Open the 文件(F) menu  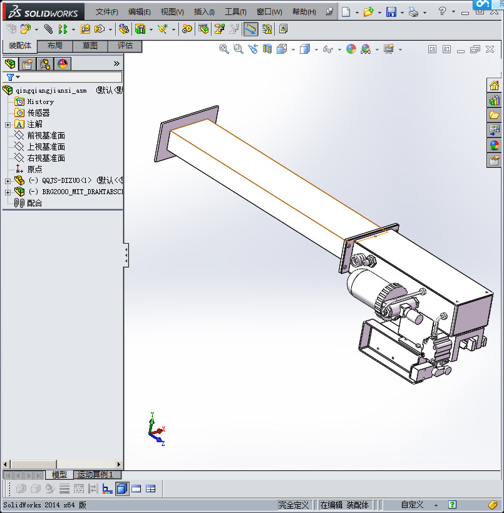[106, 12]
